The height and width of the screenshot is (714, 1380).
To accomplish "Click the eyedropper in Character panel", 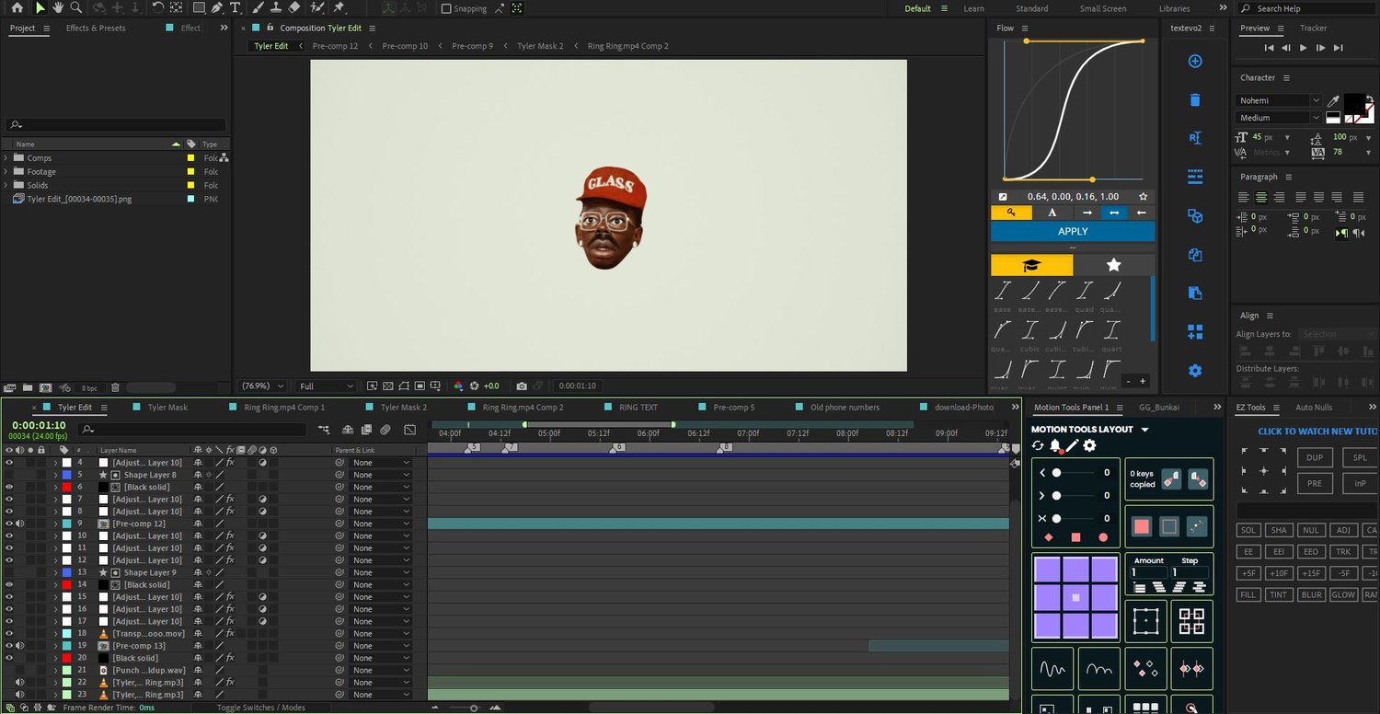I will tap(1333, 100).
